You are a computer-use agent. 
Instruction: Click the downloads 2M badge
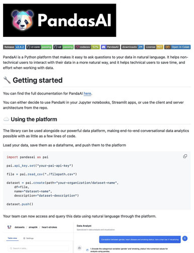(133, 47)
